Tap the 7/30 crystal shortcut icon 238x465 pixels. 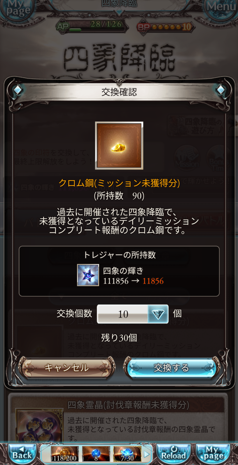click(127, 454)
